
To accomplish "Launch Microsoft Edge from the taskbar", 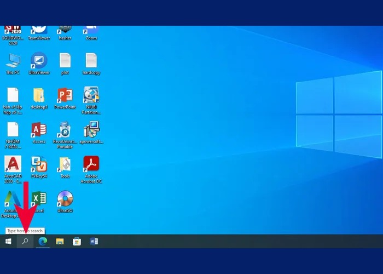I will coord(43,241).
